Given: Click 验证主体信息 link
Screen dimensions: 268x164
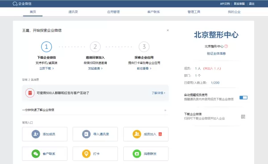Looking at the screenshot, I should tap(216, 53).
